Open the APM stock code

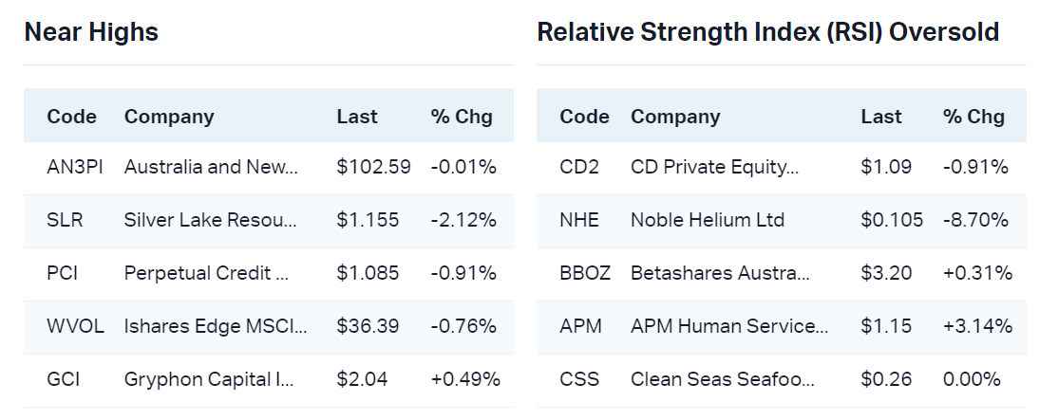point(579,327)
